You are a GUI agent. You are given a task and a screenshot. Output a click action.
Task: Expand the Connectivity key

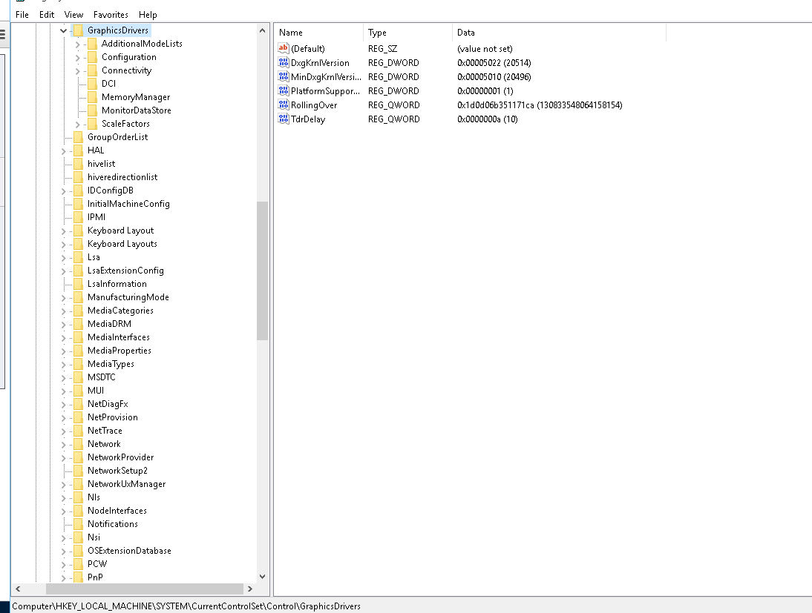[78, 71]
